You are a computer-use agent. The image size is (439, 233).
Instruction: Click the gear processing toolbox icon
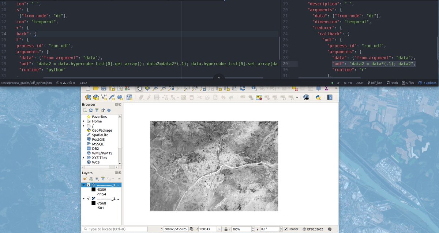click(x=318, y=89)
